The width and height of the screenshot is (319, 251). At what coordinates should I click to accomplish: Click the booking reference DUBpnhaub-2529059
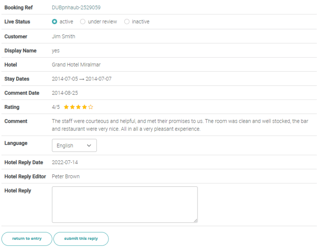coord(76,8)
